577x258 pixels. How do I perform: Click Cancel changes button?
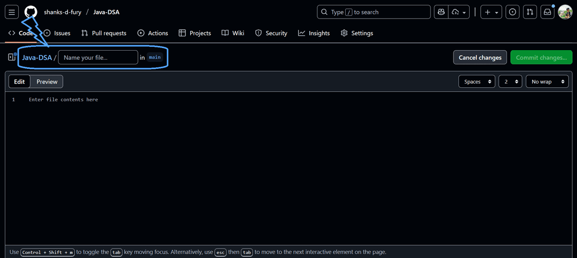click(480, 58)
